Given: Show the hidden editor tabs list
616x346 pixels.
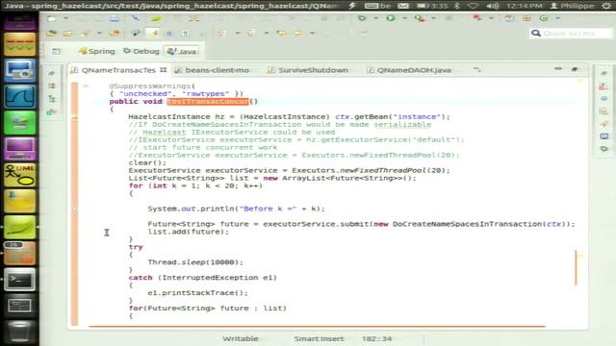Looking at the screenshot, I should pyautogui.click(x=477, y=70).
